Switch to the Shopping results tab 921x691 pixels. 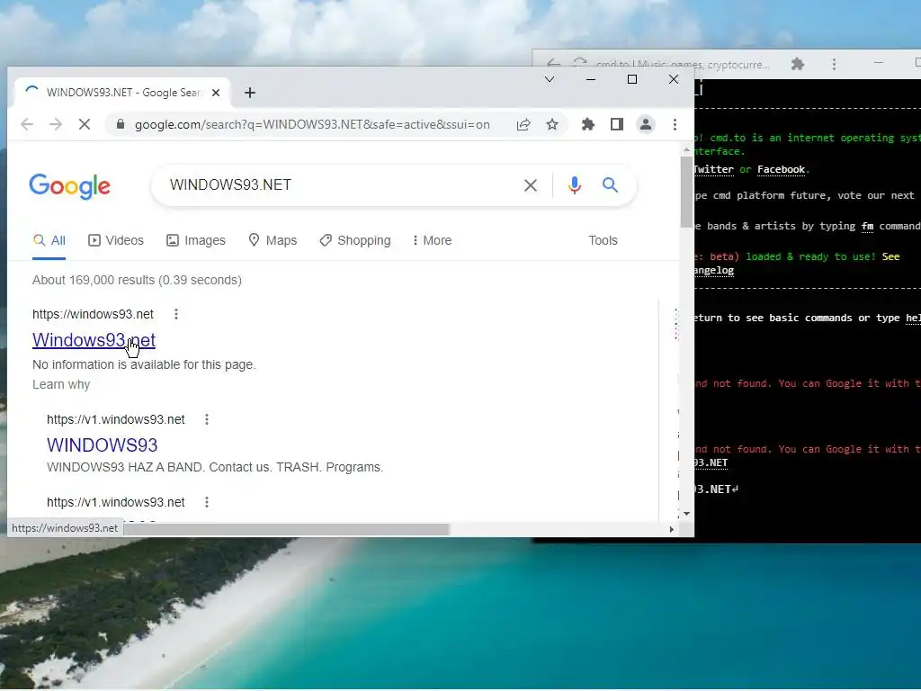tap(355, 240)
